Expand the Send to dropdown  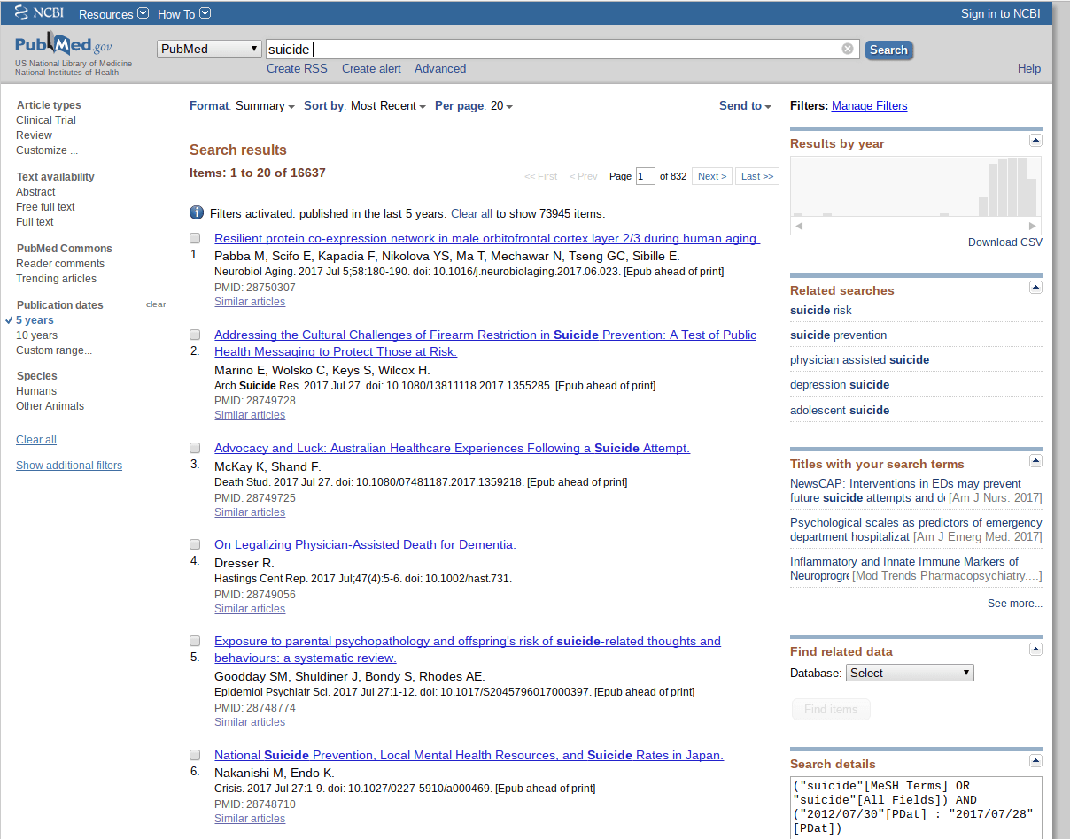(745, 105)
